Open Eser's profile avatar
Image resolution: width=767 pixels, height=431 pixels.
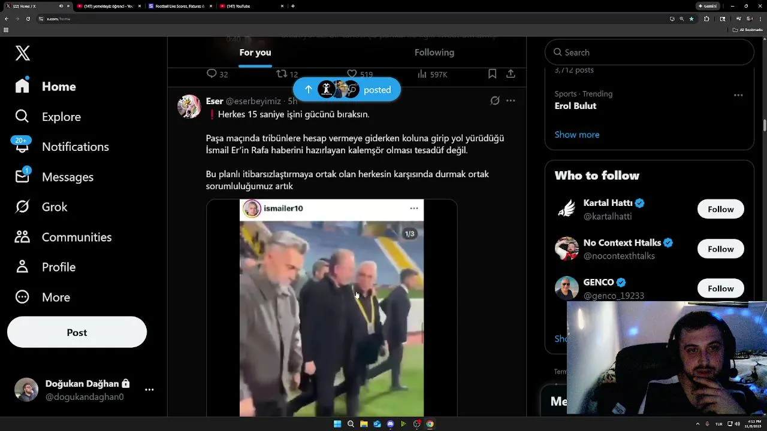pyautogui.click(x=189, y=106)
